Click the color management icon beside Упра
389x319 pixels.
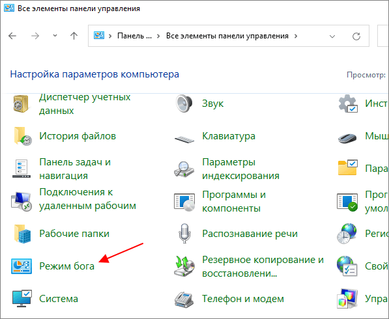[347, 299]
